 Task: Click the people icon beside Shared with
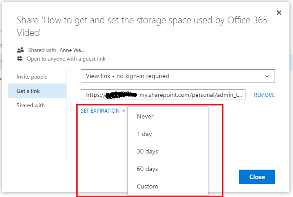(x=20, y=50)
